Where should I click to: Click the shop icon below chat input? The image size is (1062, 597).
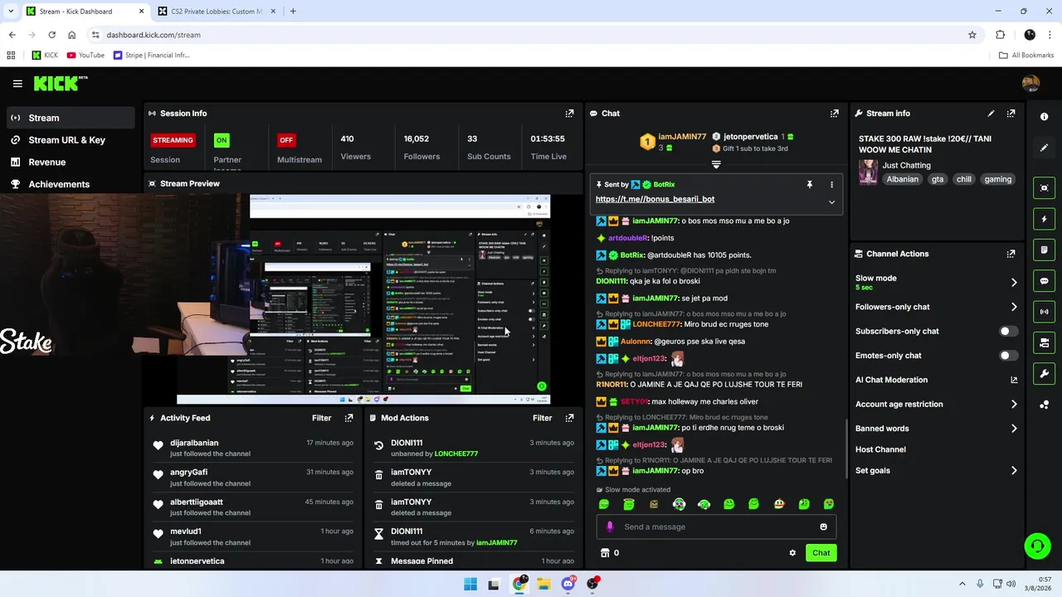click(605, 553)
